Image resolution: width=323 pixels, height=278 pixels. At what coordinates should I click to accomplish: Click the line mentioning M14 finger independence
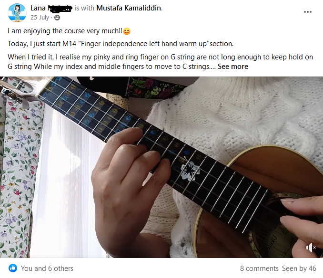pos(121,44)
